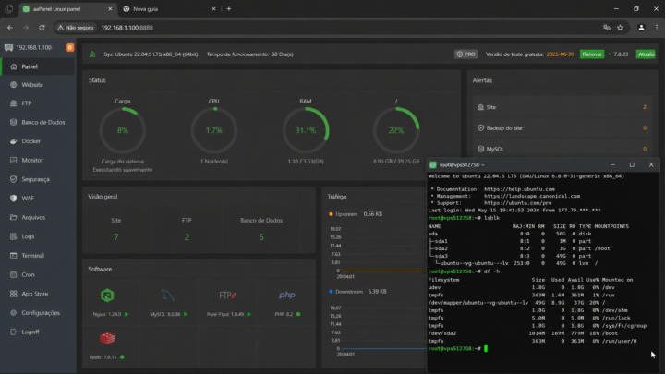Click the WAF shield icon
Image resolution: width=665 pixels, height=374 pixels.
point(14,199)
